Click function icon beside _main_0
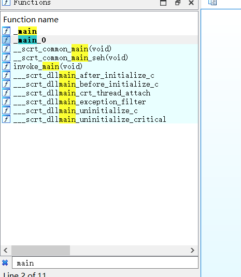The image size is (241, 277). coord(6,40)
